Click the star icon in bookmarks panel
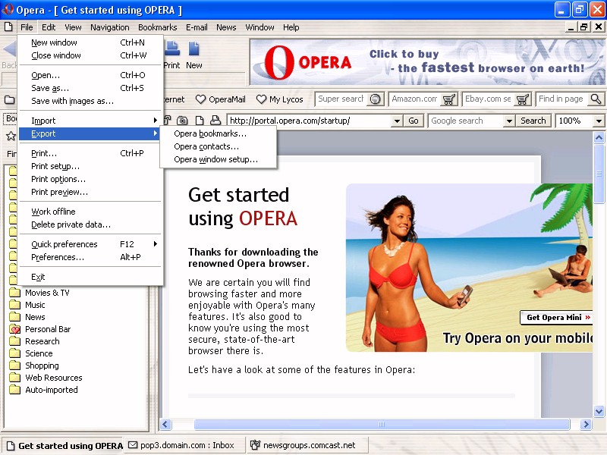Viewport: 607px width, 455px height. click(x=11, y=136)
